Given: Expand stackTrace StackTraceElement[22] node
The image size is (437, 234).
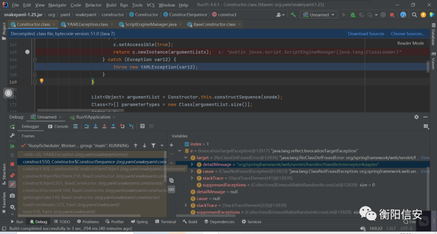Looking at the screenshot, I should (186, 205).
